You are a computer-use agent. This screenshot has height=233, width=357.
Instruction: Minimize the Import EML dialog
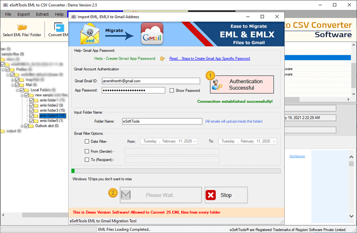(x=248, y=17)
